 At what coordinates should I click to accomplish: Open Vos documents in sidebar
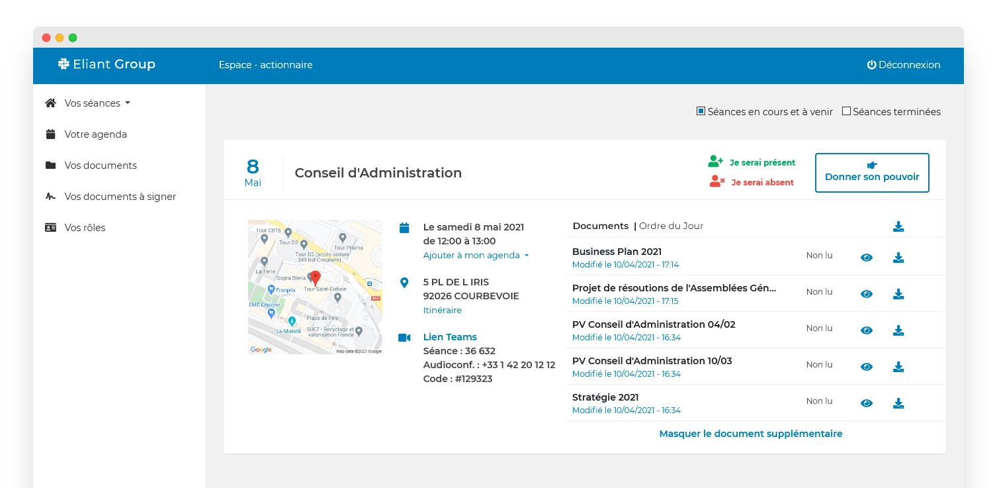point(101,166)
